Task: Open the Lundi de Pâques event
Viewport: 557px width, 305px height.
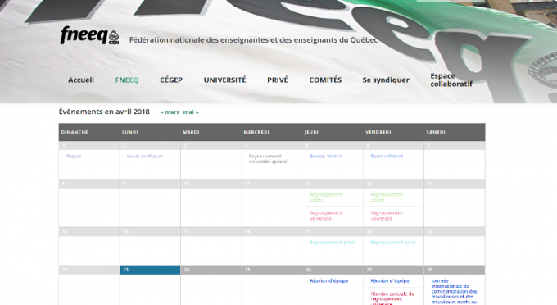Action: tap(145, 156)
